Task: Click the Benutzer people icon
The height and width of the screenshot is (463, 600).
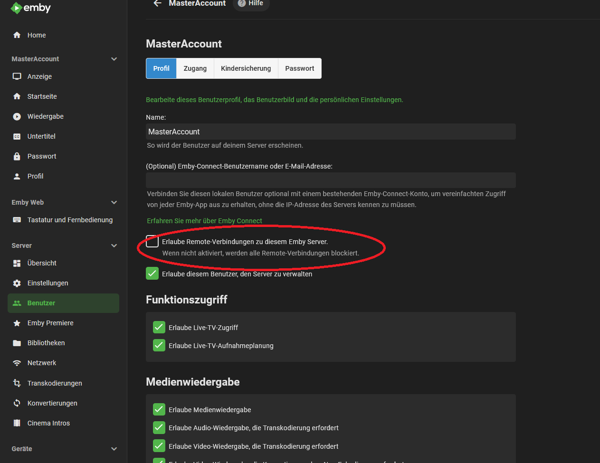Action: (17, 303)
